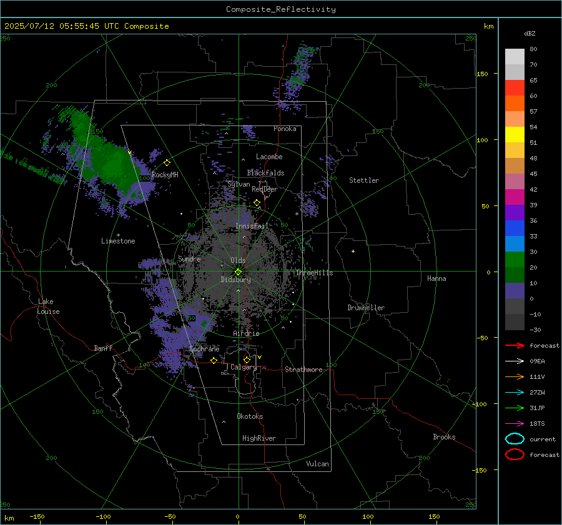This screenshot has height=525, width=562.
Task: Click the 09EA legend label
Action: click(x=537, y=361)
